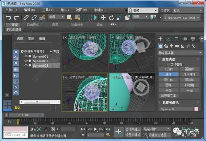
Task: Open the pink color swatch beside Sphere003 name
Action: coord(196,109)
